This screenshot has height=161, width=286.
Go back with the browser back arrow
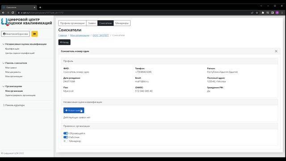coord(3,13)
